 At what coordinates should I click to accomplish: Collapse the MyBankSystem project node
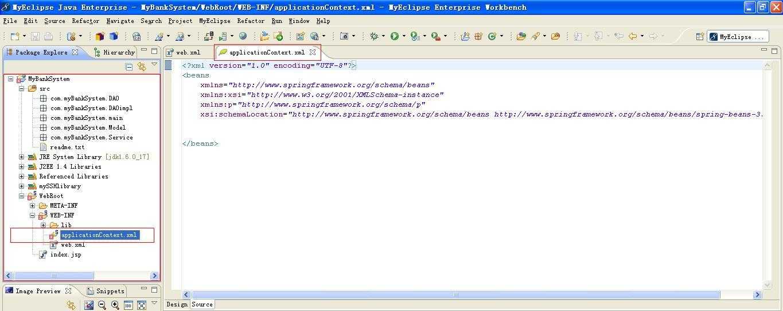pos(11,79)
